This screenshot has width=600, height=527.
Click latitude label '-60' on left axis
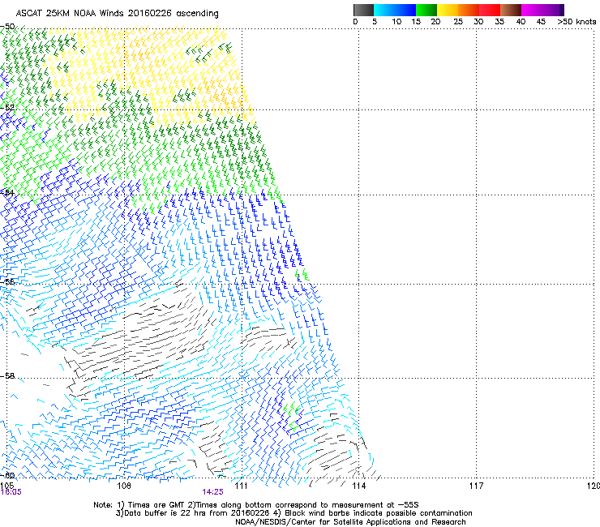(7, 475)
